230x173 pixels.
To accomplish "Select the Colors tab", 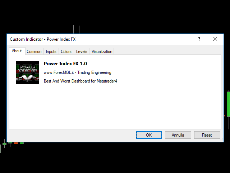I will coord(66,52).
